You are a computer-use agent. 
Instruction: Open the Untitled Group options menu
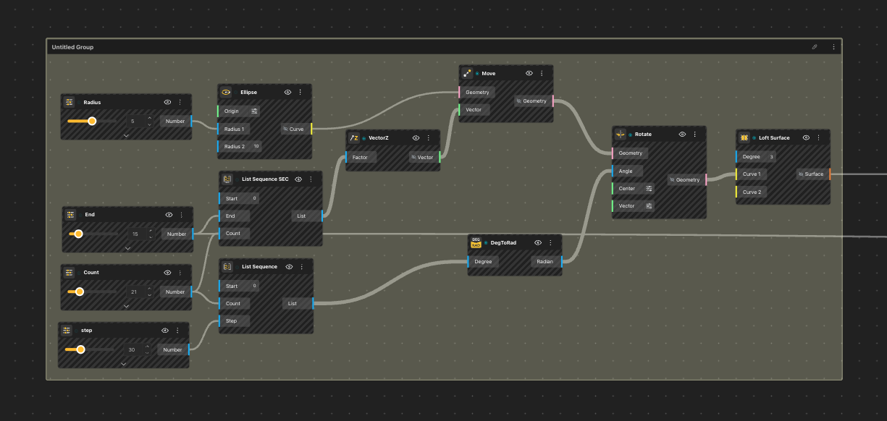coord(833,47)
